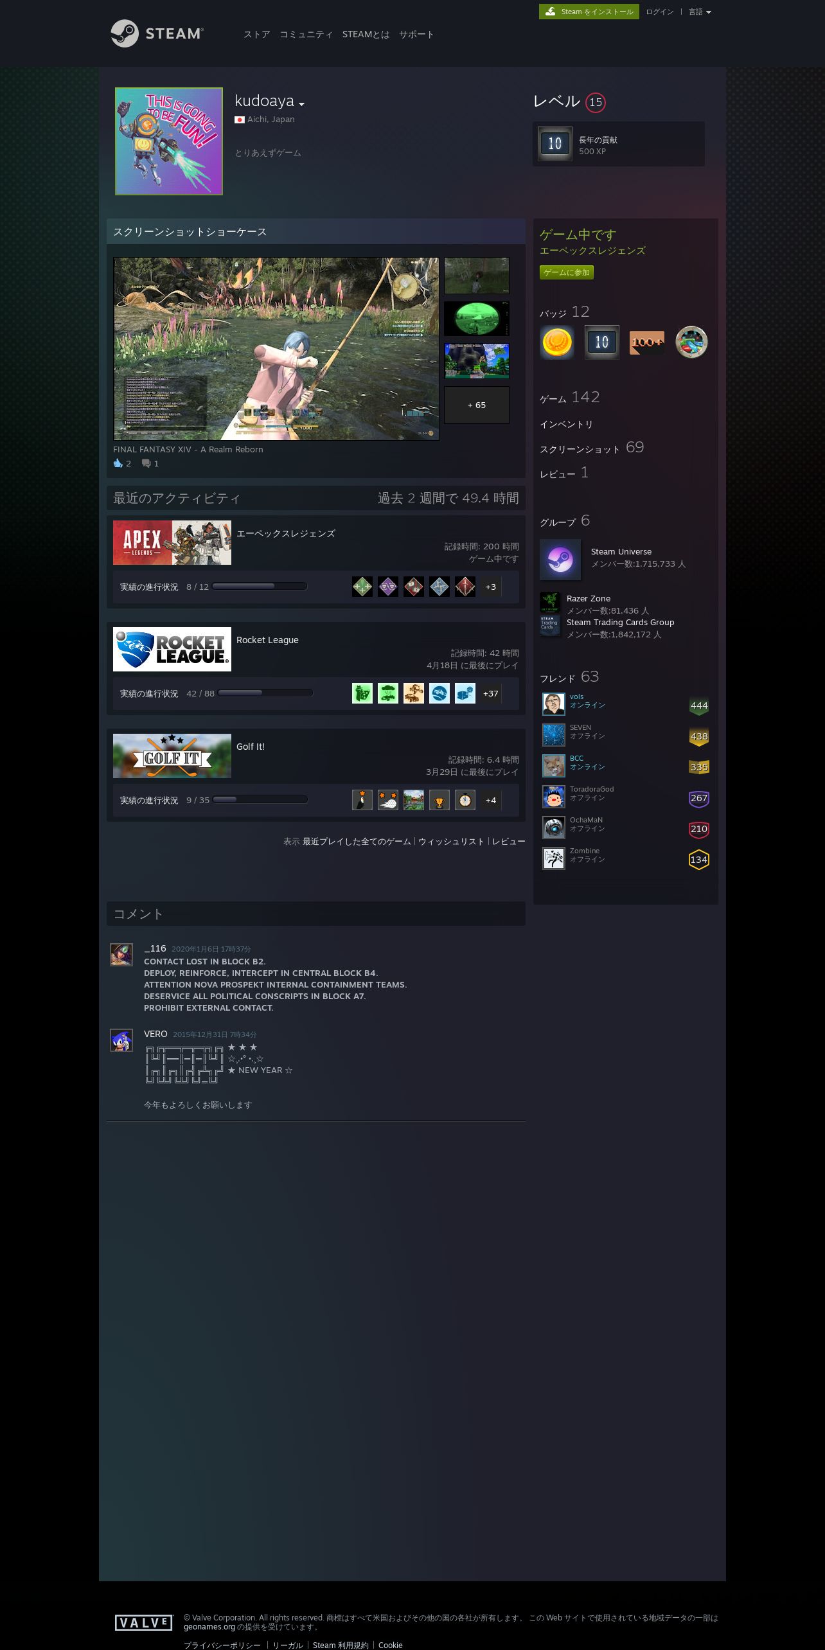The width and height of the screenshot is (825, 1650).
Task: Click the Steam をインストール button
Action: click(x=589, y=12)
